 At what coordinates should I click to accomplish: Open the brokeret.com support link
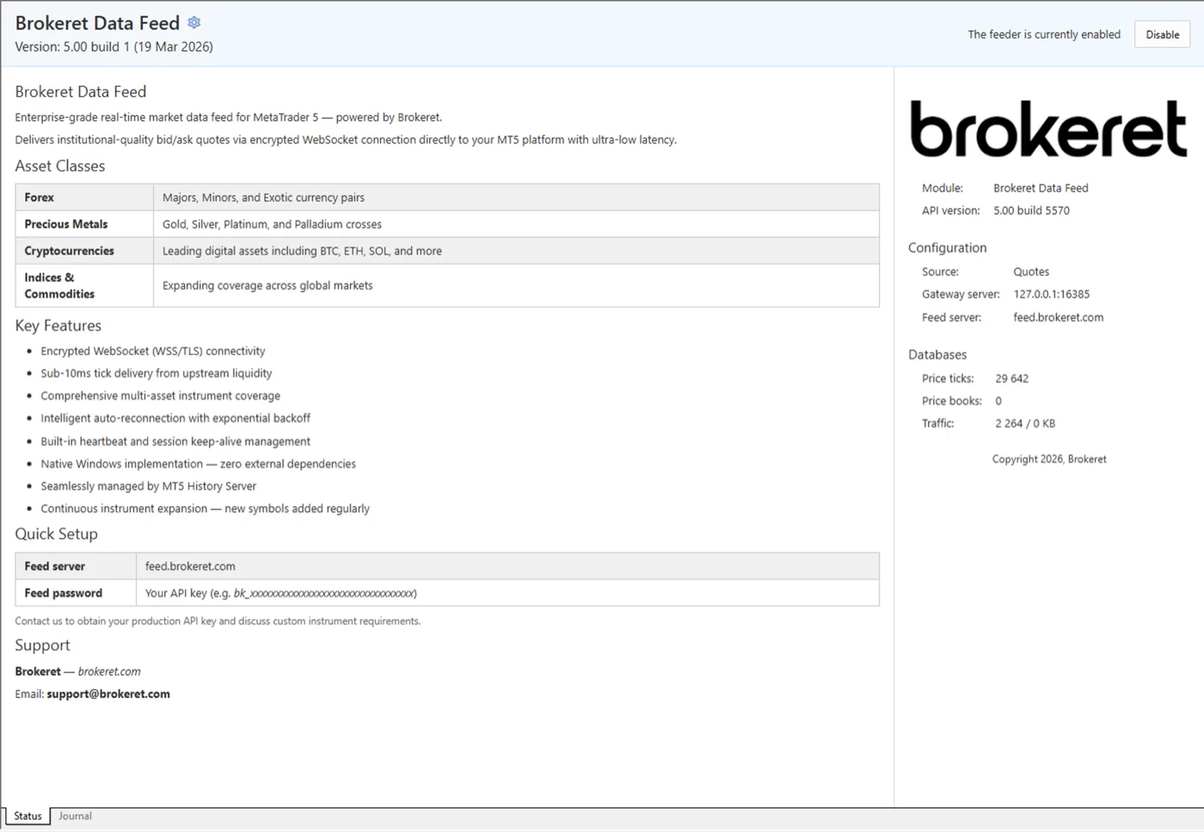click(109, 671)
